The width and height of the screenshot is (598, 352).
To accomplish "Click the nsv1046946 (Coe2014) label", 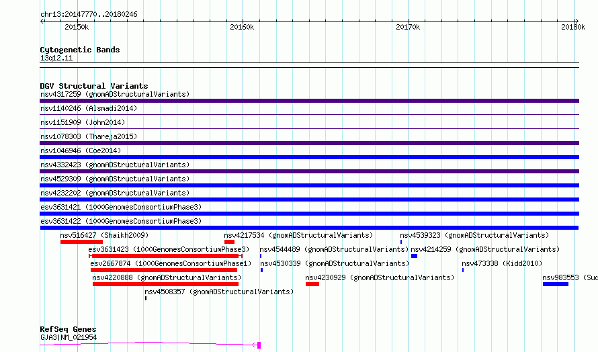I will pos(81,150).
